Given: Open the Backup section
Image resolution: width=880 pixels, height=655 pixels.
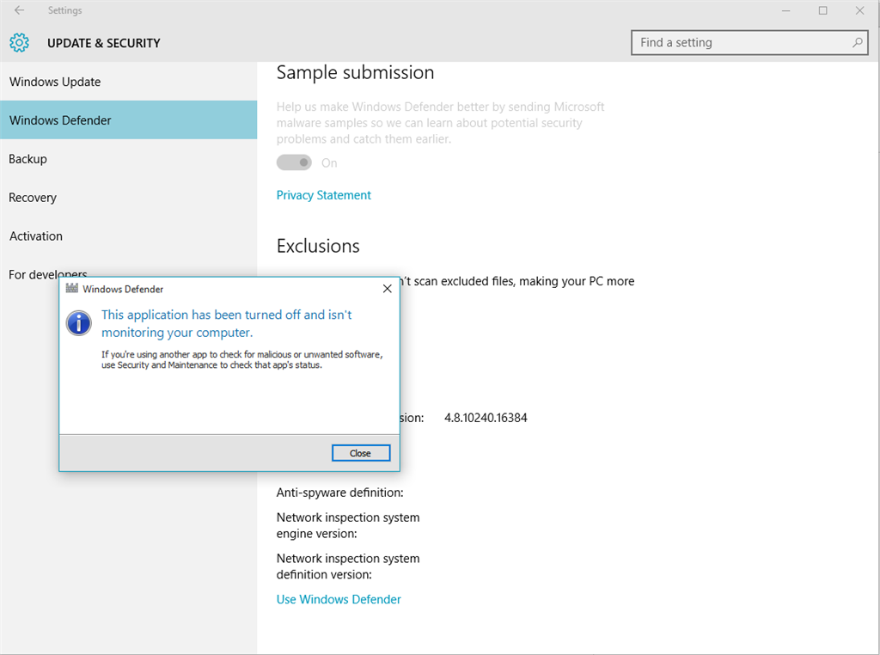Looking at the screenshot, I should [129, 159].
